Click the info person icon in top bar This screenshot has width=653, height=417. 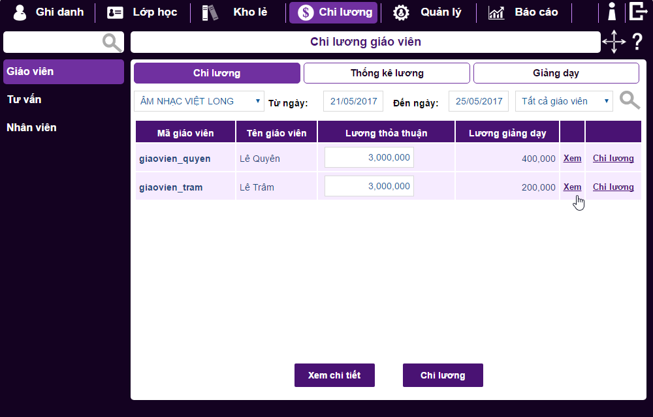612,12
